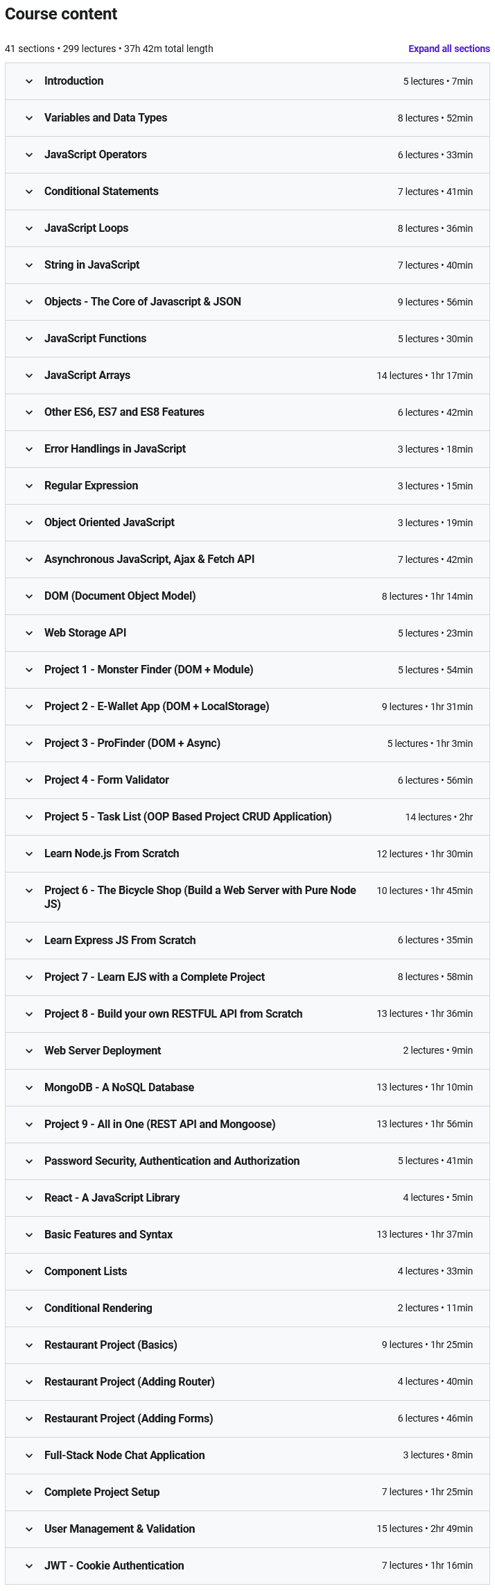Open DOM (Document Object Model) section
The height and width of the screenshot is (1591, 495).
click(120, 596)
